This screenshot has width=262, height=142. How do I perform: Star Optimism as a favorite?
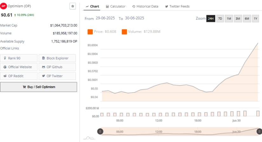click(x=72, y=6)
